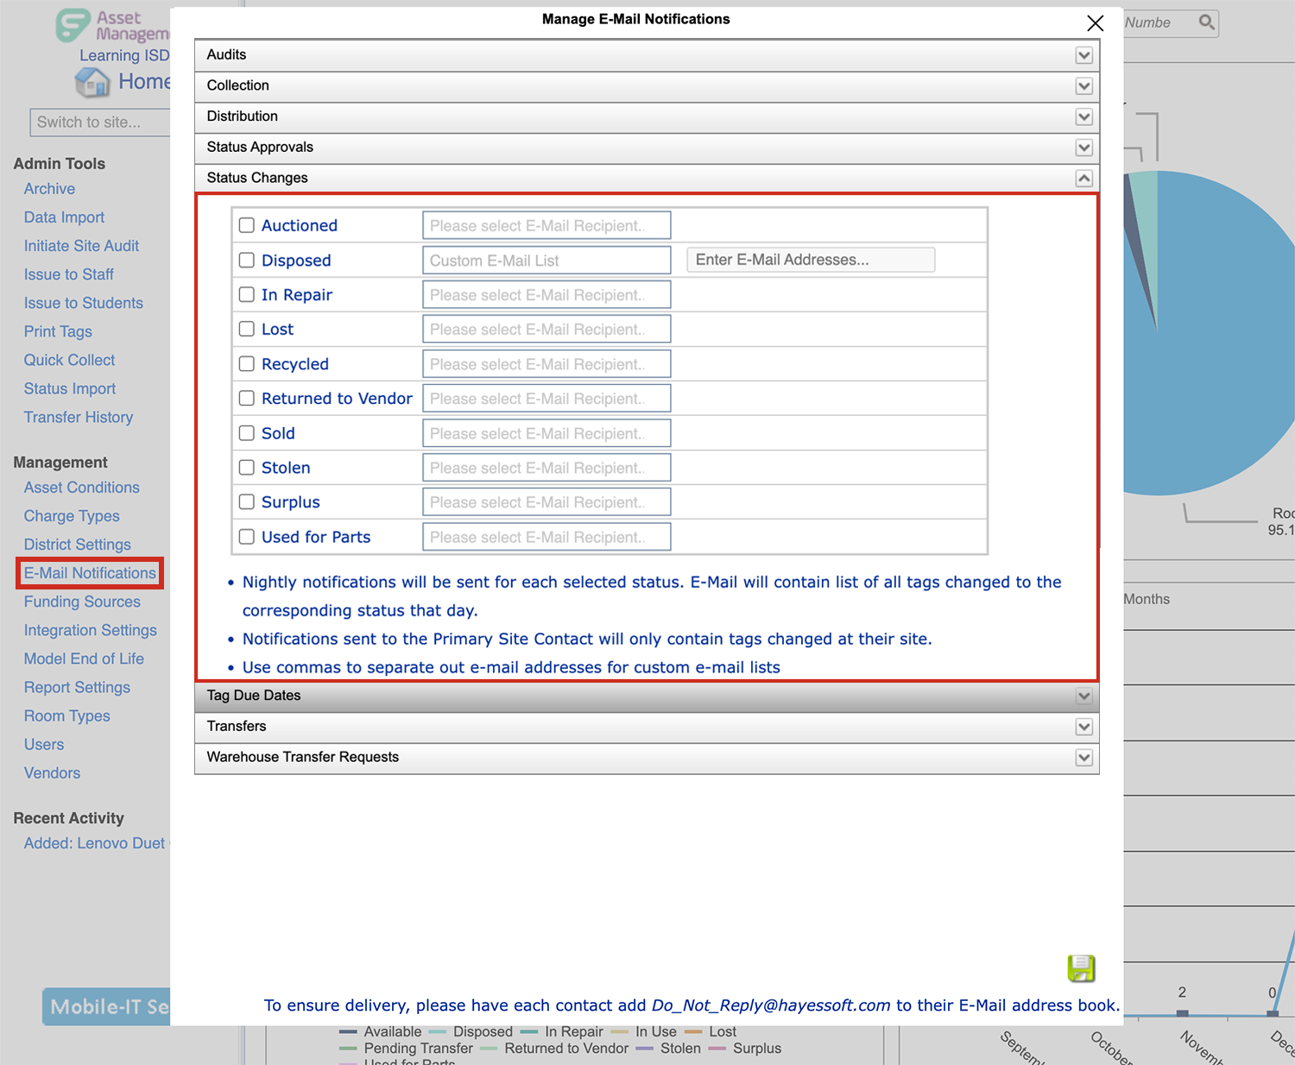Check the Recycled checkbox

coord(247,363)
